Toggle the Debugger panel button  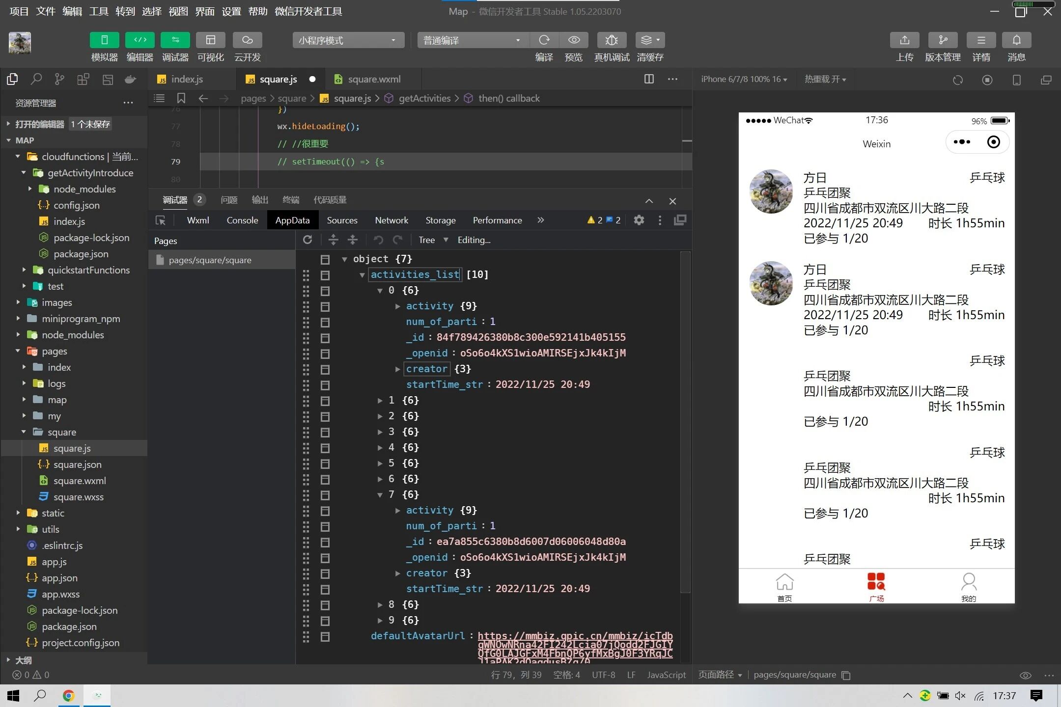click(x=175, y=40)
